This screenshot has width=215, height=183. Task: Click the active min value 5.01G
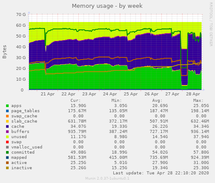click(121, 163)
